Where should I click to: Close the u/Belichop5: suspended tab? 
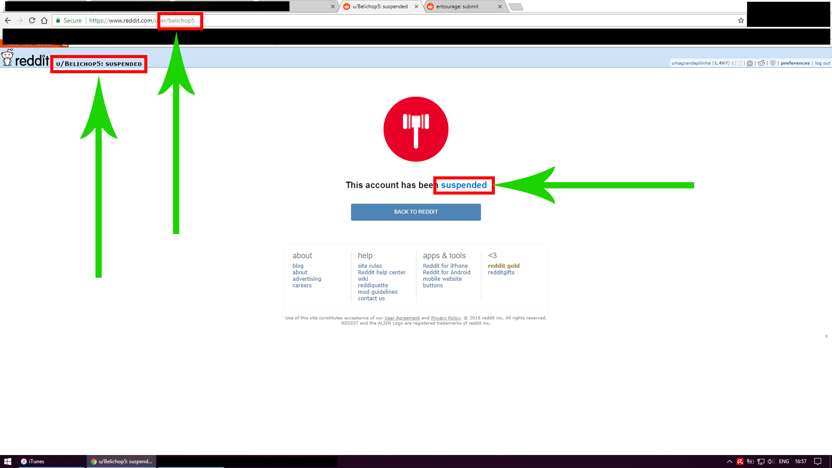416,6
